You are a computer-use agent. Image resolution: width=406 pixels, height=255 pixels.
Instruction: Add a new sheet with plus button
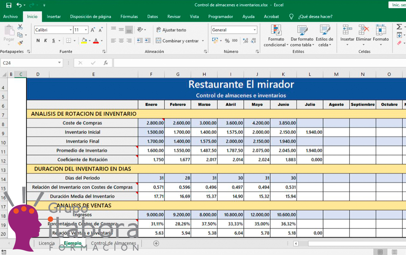coord(156,243)
